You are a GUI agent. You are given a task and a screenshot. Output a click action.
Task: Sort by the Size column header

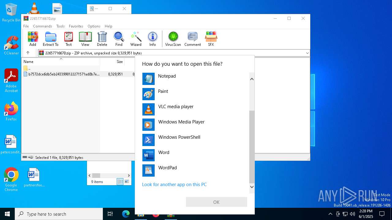pos(112,62)
